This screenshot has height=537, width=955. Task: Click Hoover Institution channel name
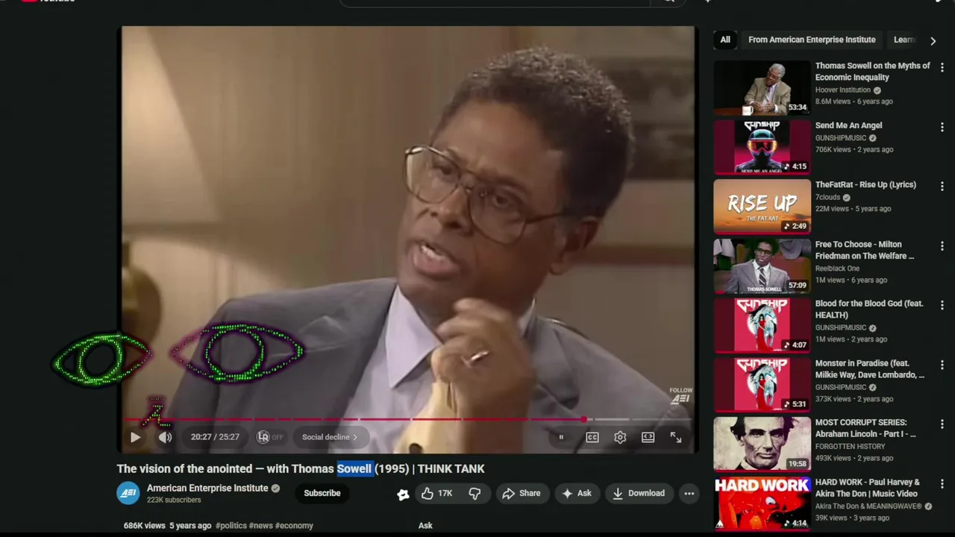843,89
